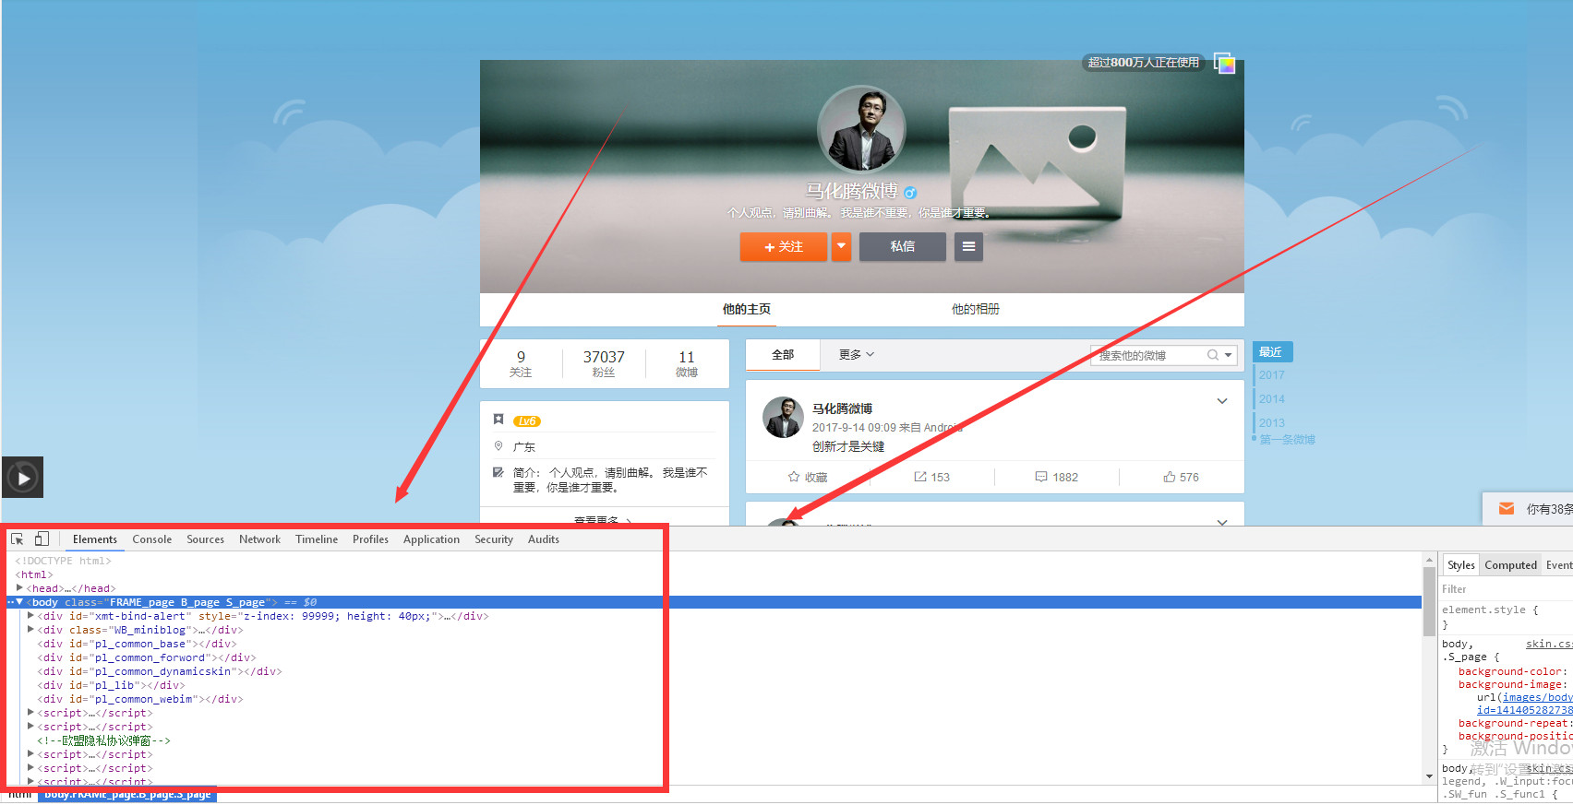This screenshot has width=1573, height=805.
Task: Select the 全部 filter tab
Action: click(783, 355)
